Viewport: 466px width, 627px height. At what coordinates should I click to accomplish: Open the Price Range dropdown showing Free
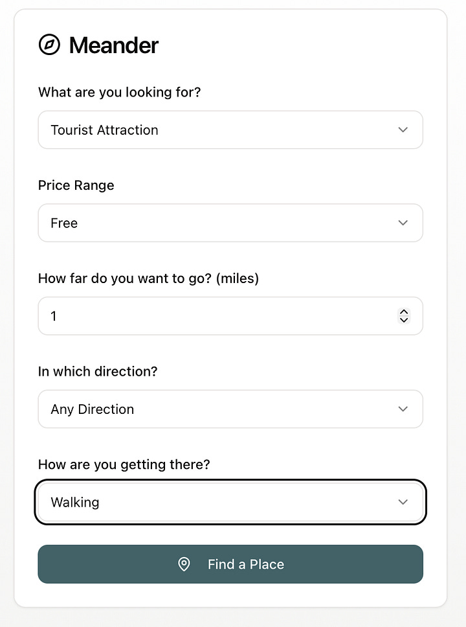click(230, 223)
